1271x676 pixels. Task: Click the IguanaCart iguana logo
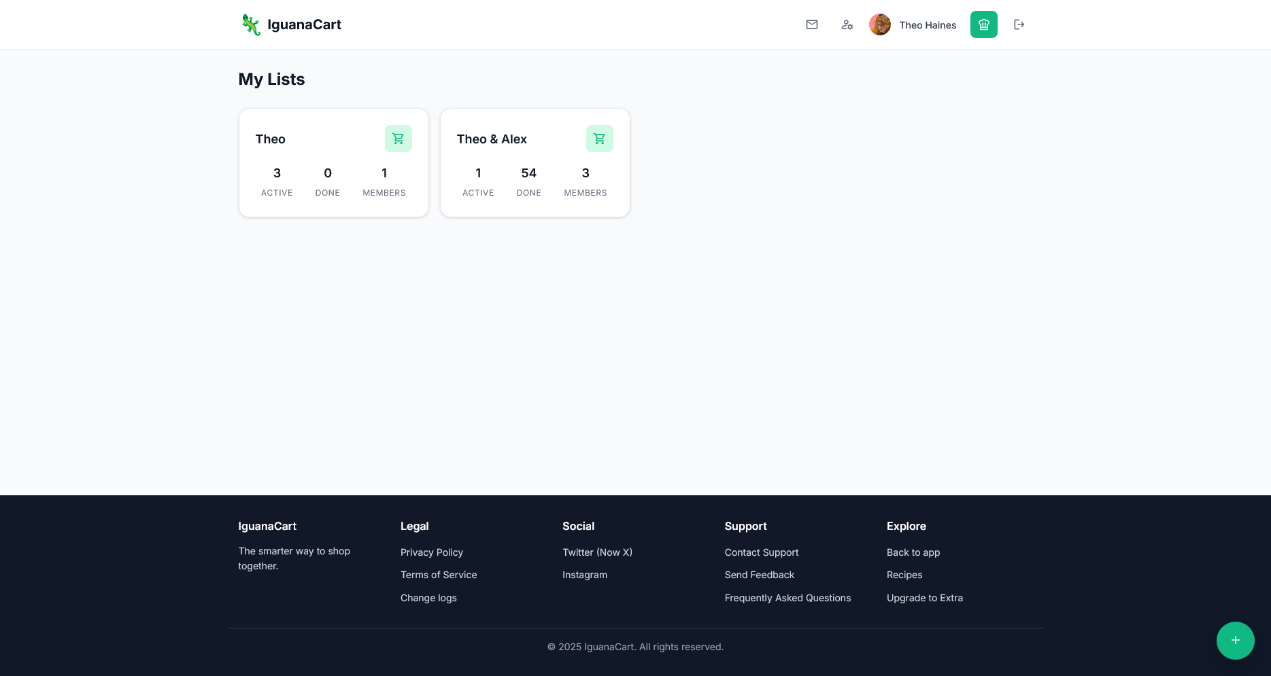point(251,24)
